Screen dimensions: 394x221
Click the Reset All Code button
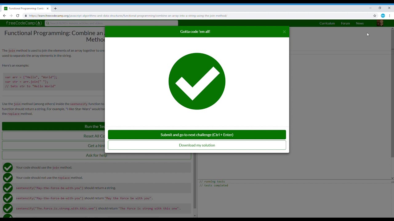point(96,136)
